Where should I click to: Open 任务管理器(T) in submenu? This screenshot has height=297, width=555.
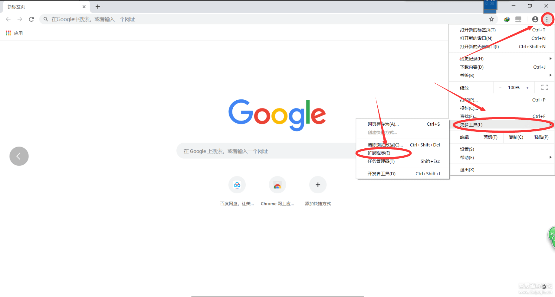pyautogui.click(x=402, y=161)
